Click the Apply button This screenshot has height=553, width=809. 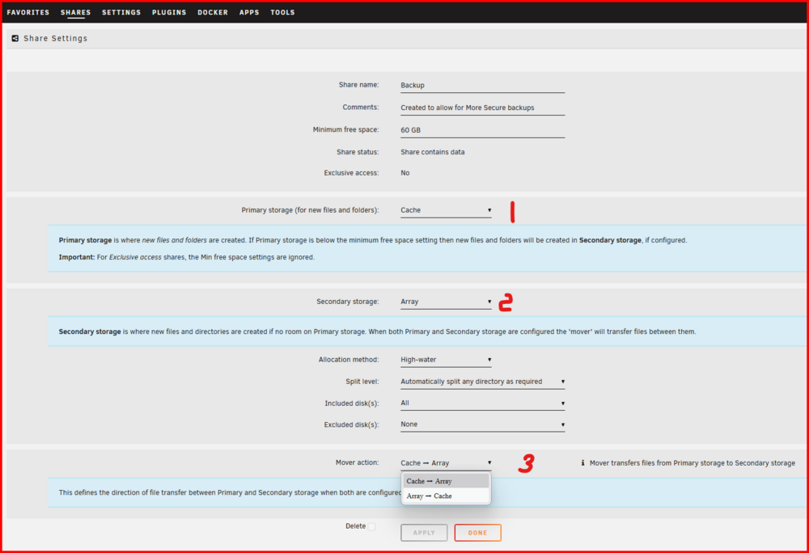[x=424, y=533]
